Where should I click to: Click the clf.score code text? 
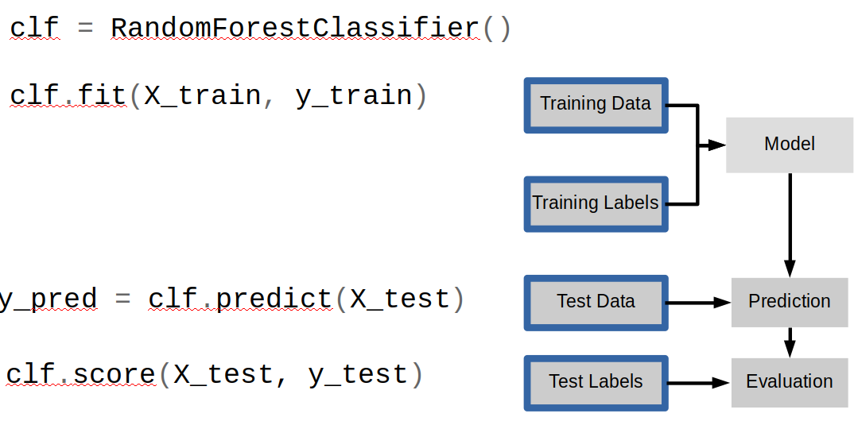[81, 374]
